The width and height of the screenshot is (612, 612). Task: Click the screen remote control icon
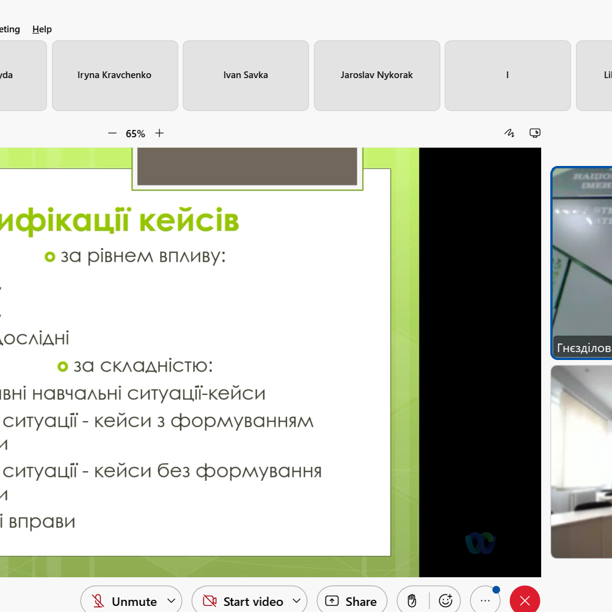pyautogui.click(x=535, y=133)
